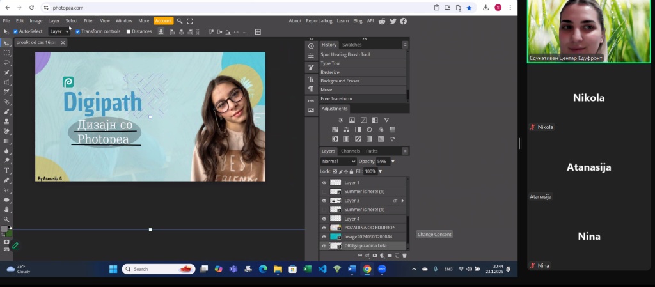Toggle the Auto-Select checkbox
This screenshot has height=287, width=655.
click(15, 32)
